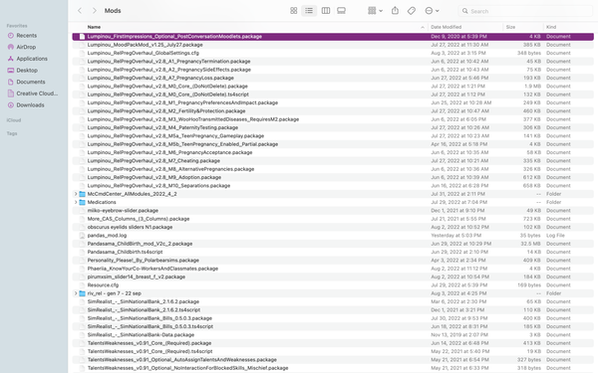The height and width of the screenshot is (373, 598).
Task: Select Lumpinou_MoodPackMod_v1.25_July27.package
Action: [x=333, y=45]
